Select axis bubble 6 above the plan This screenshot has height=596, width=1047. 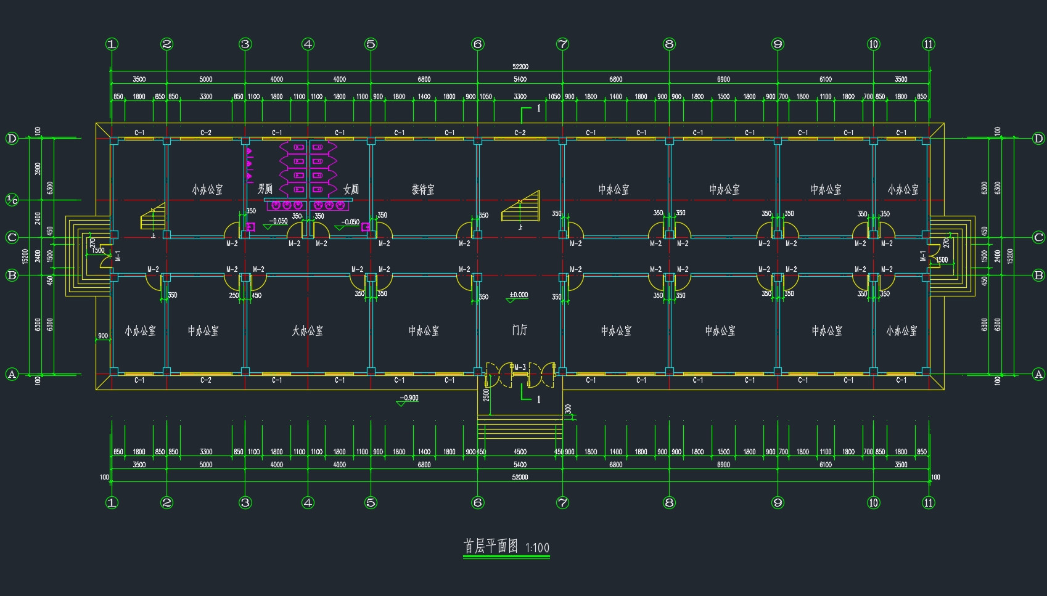click(x=478, y=44)
